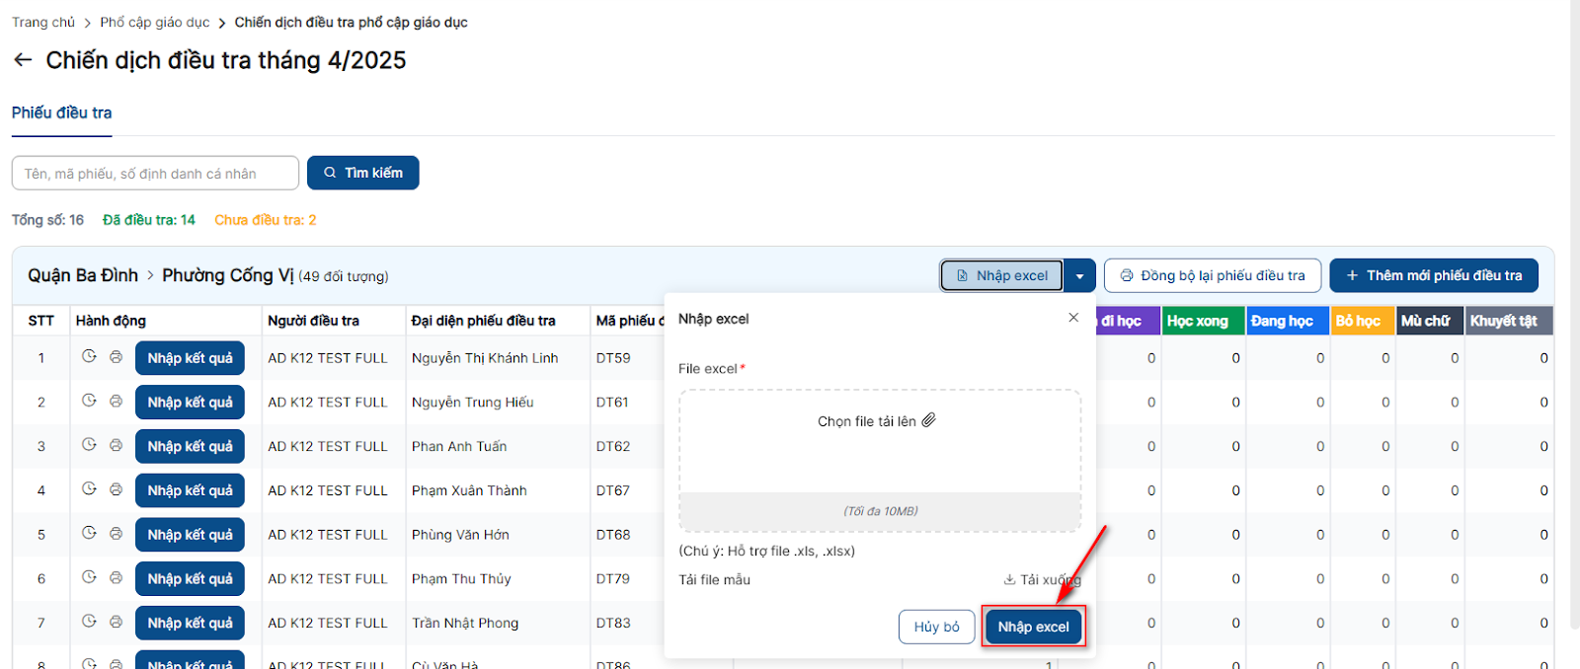Go to Phổ cập giáo dục breadcrumb
The height and width of the screenshot is (669, 1580).
pyautogui.click(x=155, y=22)
